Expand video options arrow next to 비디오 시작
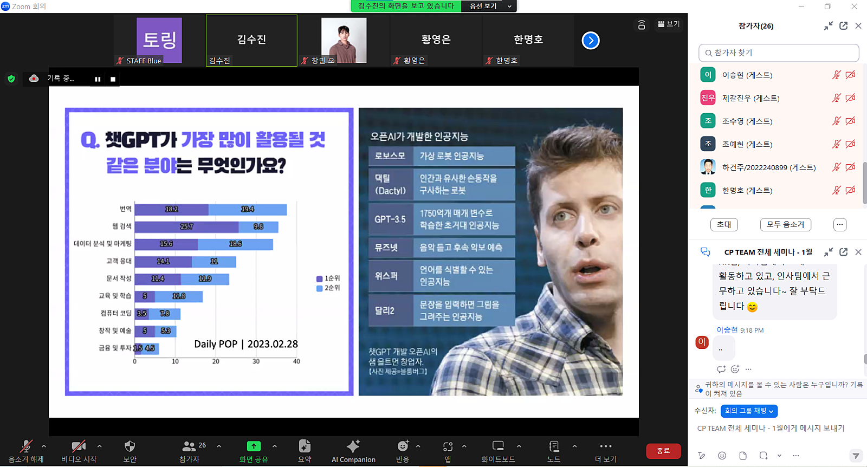867x467 pixels. click(99, 446)
